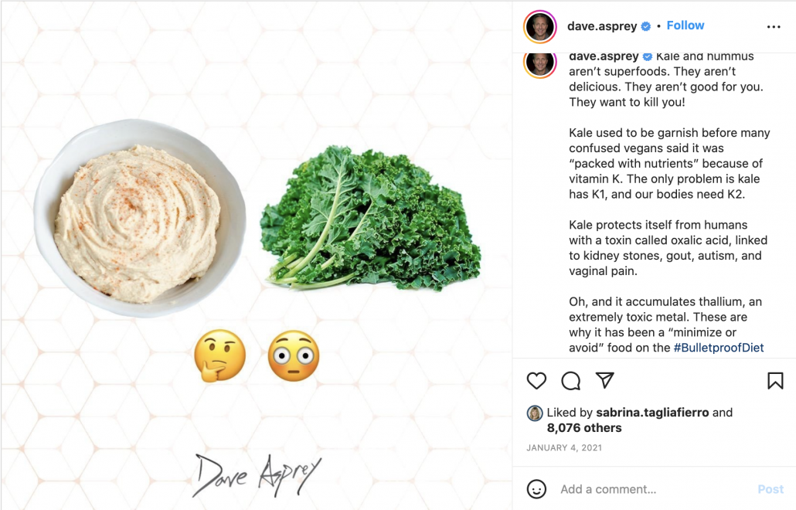The height and width of the screenshot is (510, 796).
Task: Like the post with the heart icon
Action: 536,381
